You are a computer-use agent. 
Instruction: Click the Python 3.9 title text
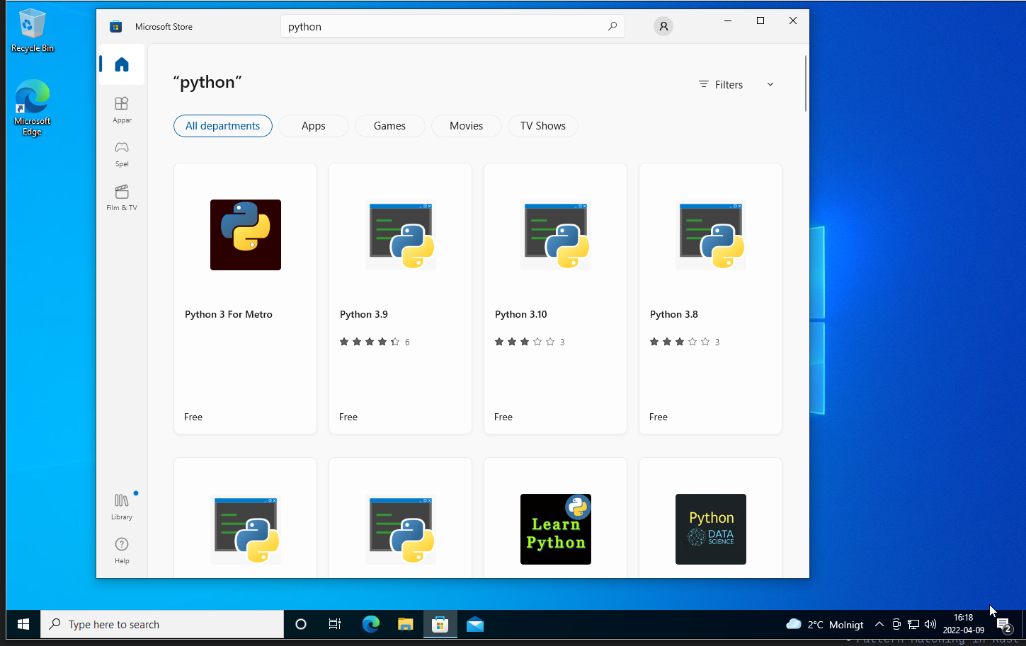(x=364, y=314)
